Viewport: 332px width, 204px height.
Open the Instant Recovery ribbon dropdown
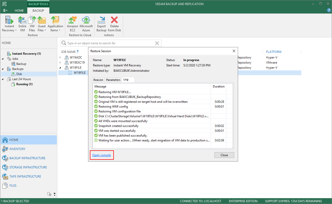click(9, 24)
